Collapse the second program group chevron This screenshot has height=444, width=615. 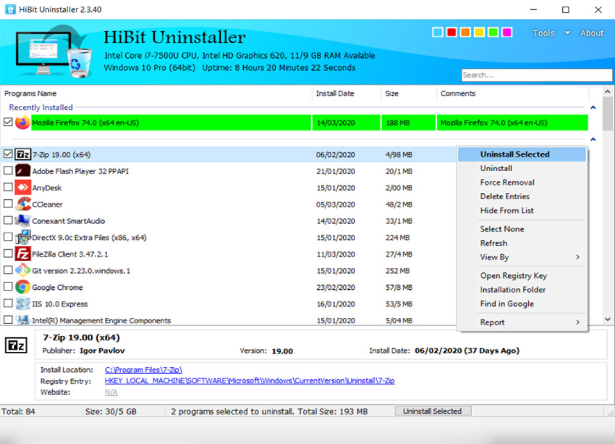593,139
